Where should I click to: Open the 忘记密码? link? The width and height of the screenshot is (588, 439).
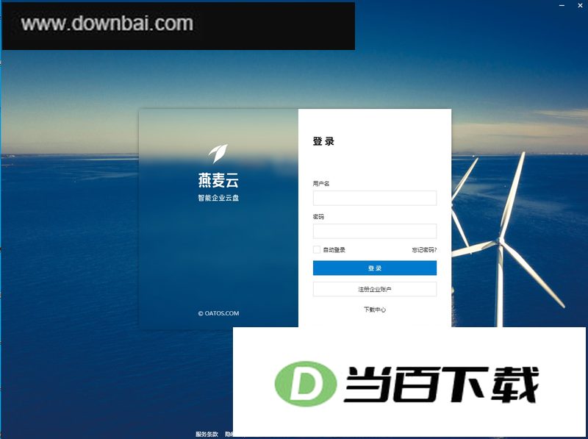click(x=424, y=250)
